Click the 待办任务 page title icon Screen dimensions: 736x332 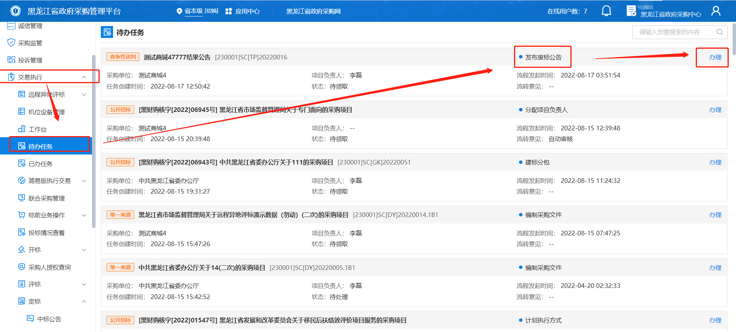(107, 32)
